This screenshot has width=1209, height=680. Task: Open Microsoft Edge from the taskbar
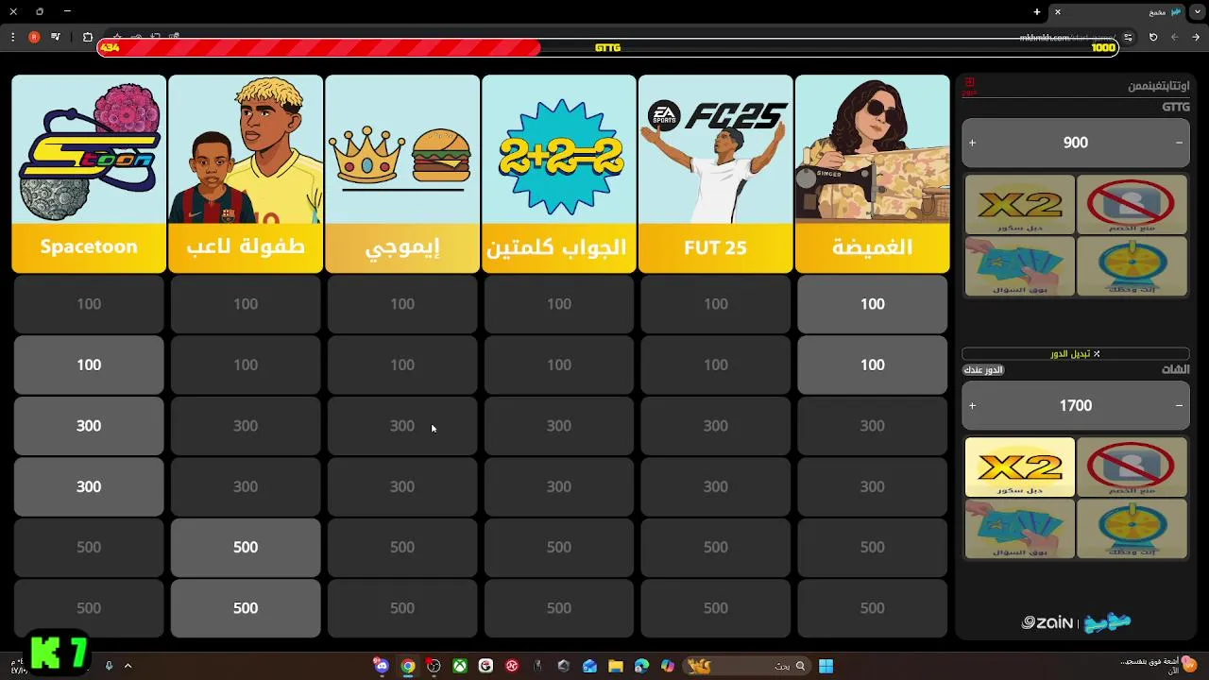tap(642, 666)
